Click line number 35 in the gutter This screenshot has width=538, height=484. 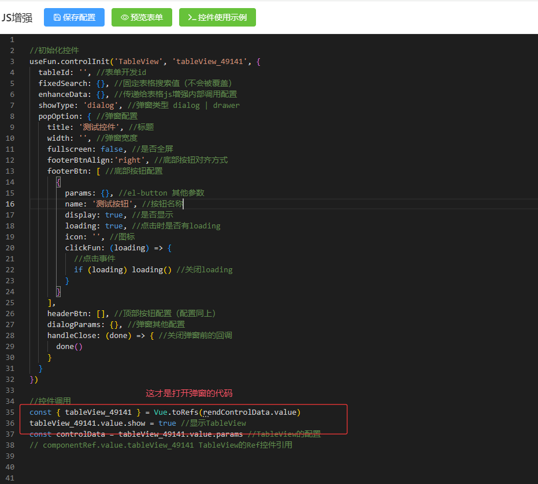[10, 412]
